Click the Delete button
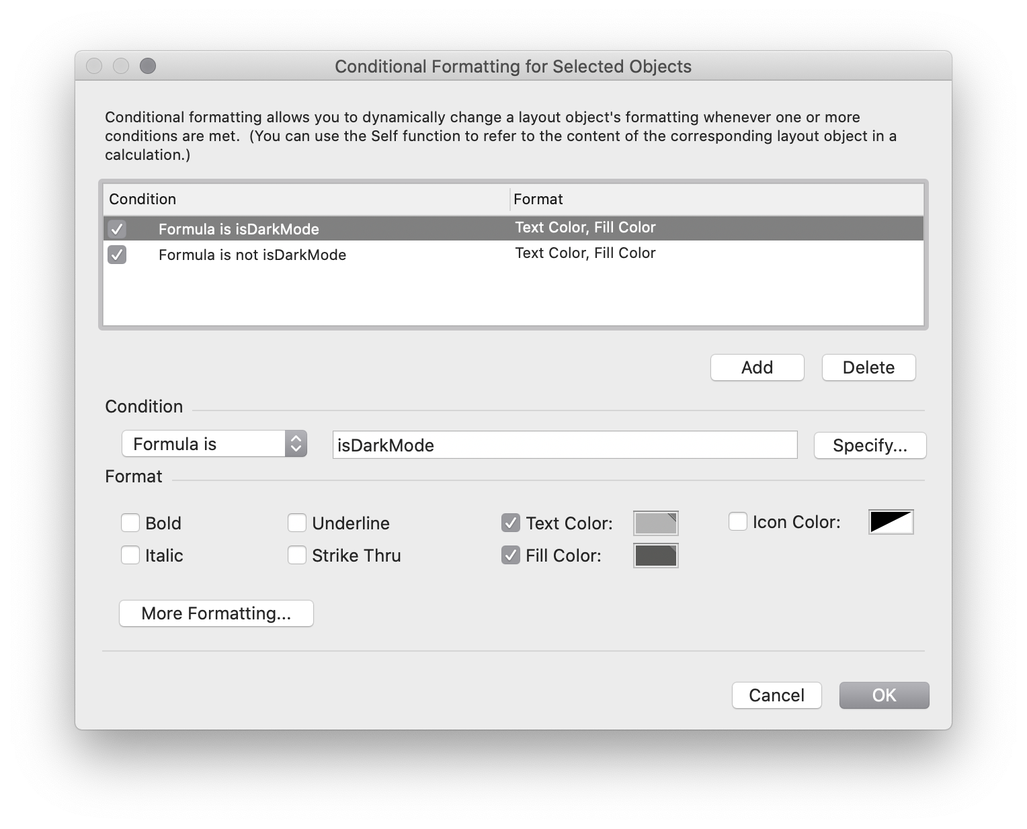Viewport: 1027px width, 829px height. (x=868, y=367)
